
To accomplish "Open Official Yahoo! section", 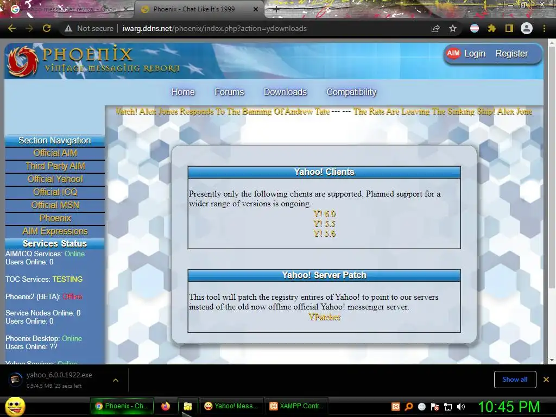I will point(55,179).
